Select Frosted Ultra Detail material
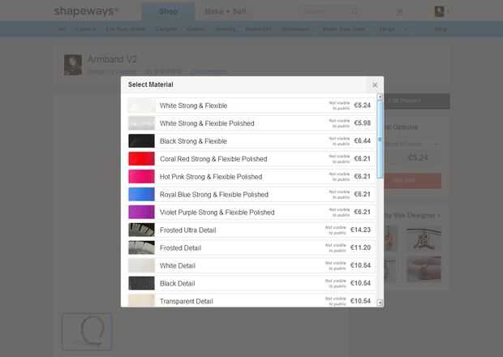The width and height of the screenshot is (503, 357). point(251,230)
